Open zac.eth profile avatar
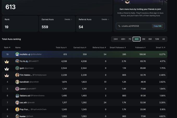 tap(17, 103)
